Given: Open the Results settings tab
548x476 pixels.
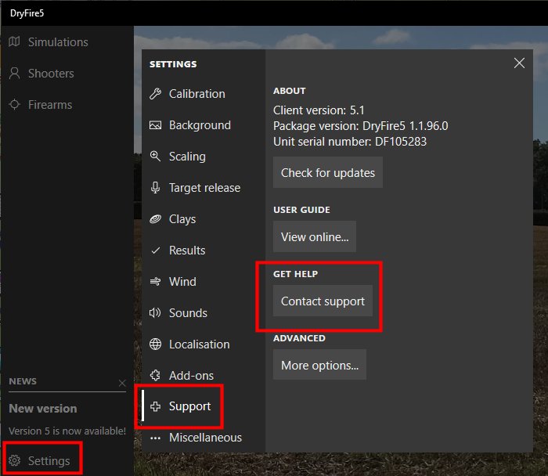Looking at the screenshot, I should (186, 251).
